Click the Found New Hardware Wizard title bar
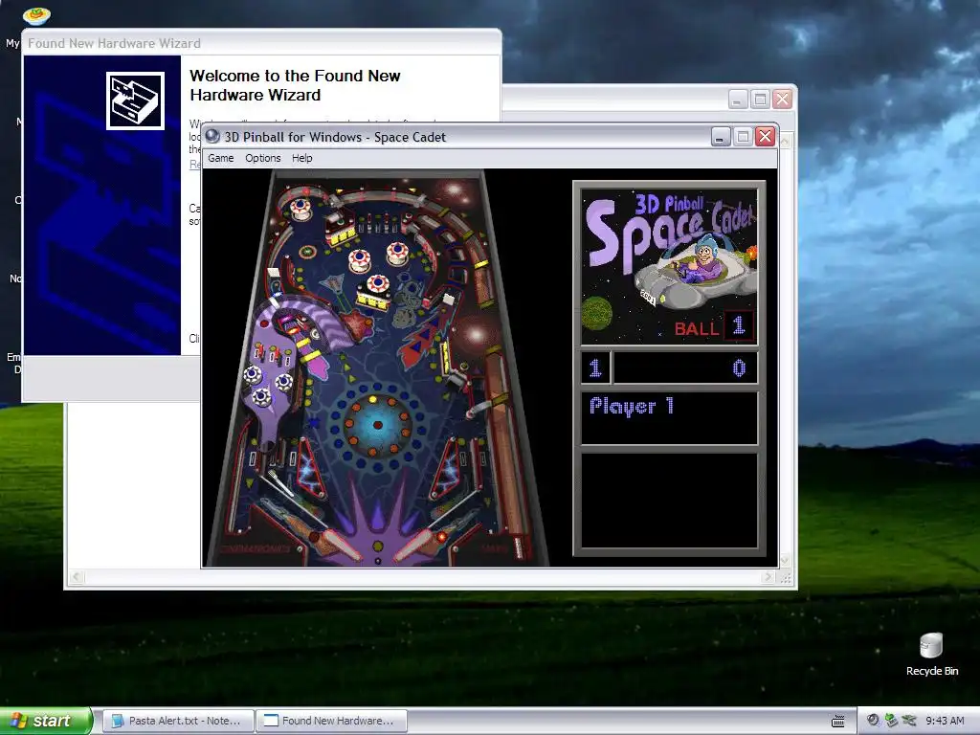The height and width of the screenshot is (735, 980). [x=261, y=43]
